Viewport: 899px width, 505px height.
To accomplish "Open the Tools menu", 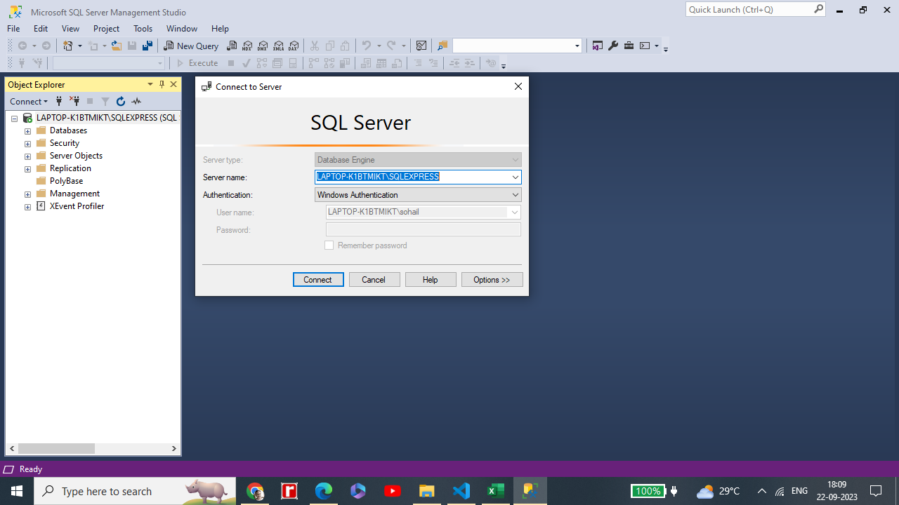I will (143, 29).
